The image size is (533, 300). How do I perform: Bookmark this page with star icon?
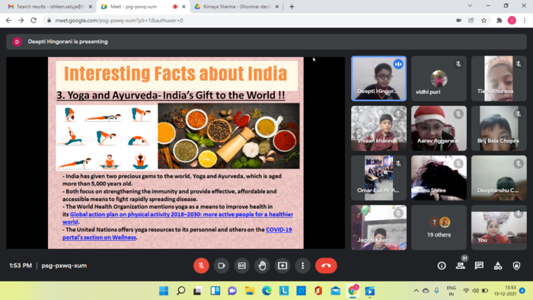pos(484,21)
